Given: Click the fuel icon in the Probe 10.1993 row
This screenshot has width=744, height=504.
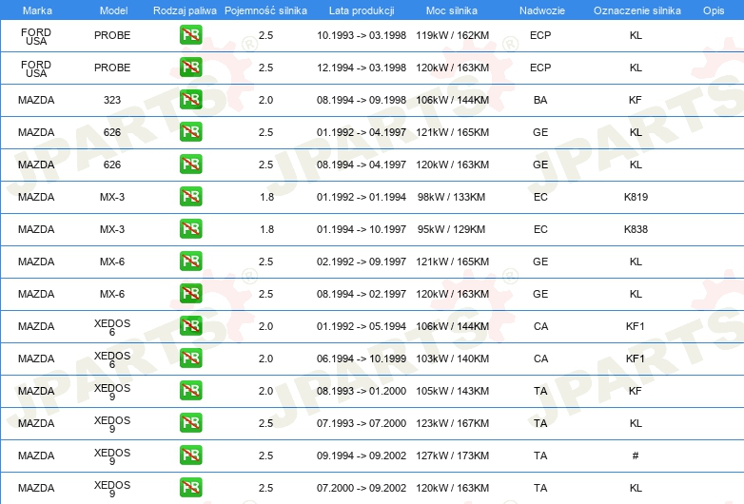Looking at the screenshot, I should [x=190, y=35].
